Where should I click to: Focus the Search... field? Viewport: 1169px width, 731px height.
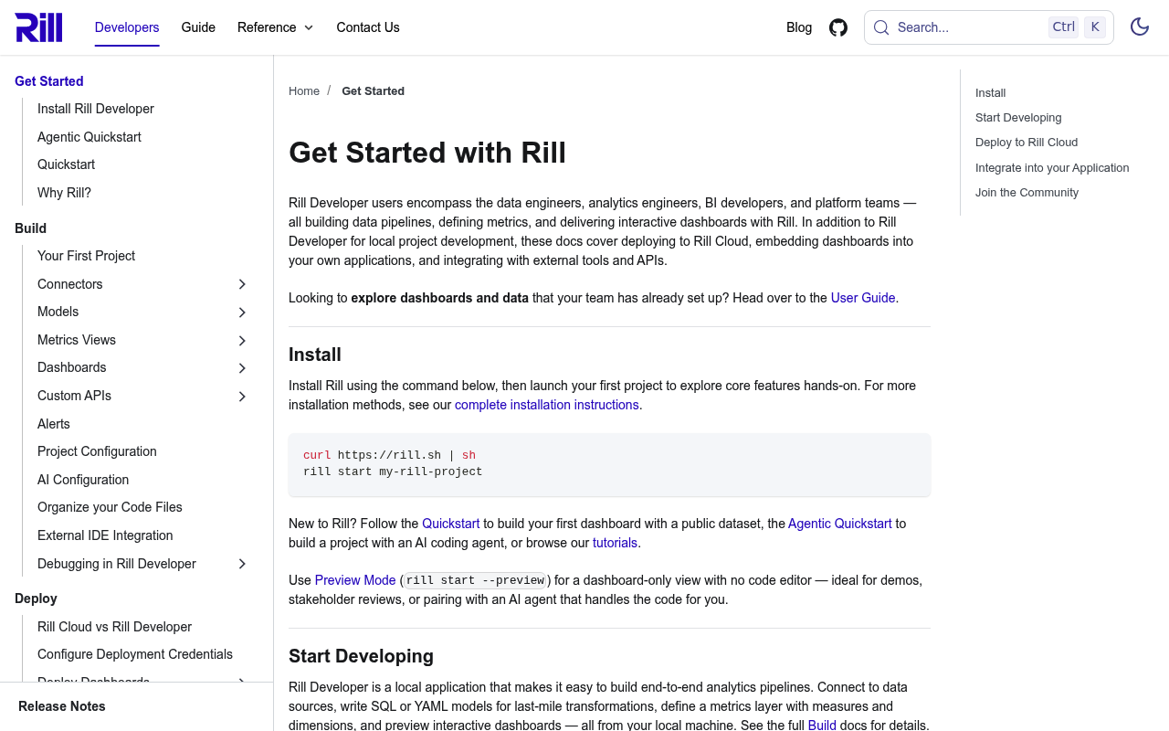pos(989,27)
